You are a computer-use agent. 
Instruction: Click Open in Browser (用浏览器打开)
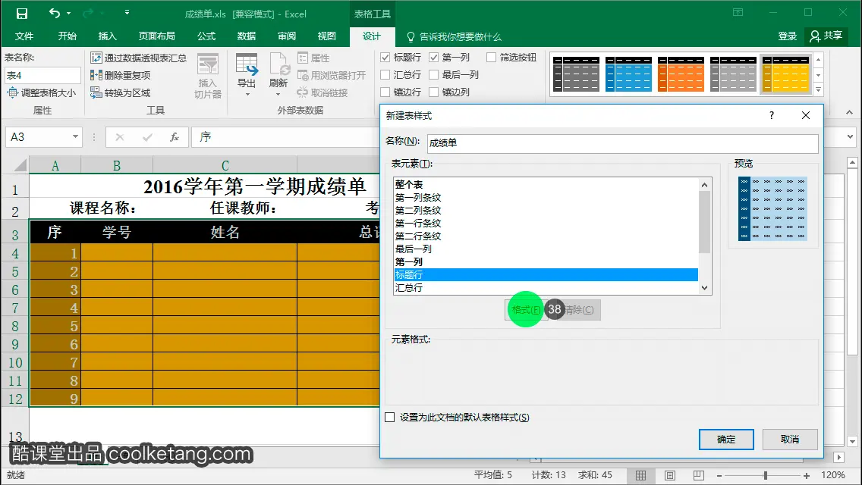[332, 75]
